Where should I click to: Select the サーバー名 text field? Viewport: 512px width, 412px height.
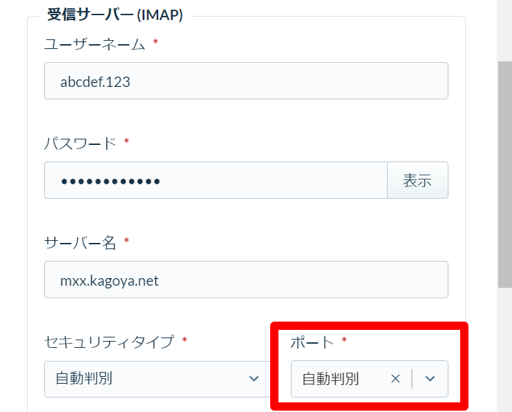click(246, 279)
